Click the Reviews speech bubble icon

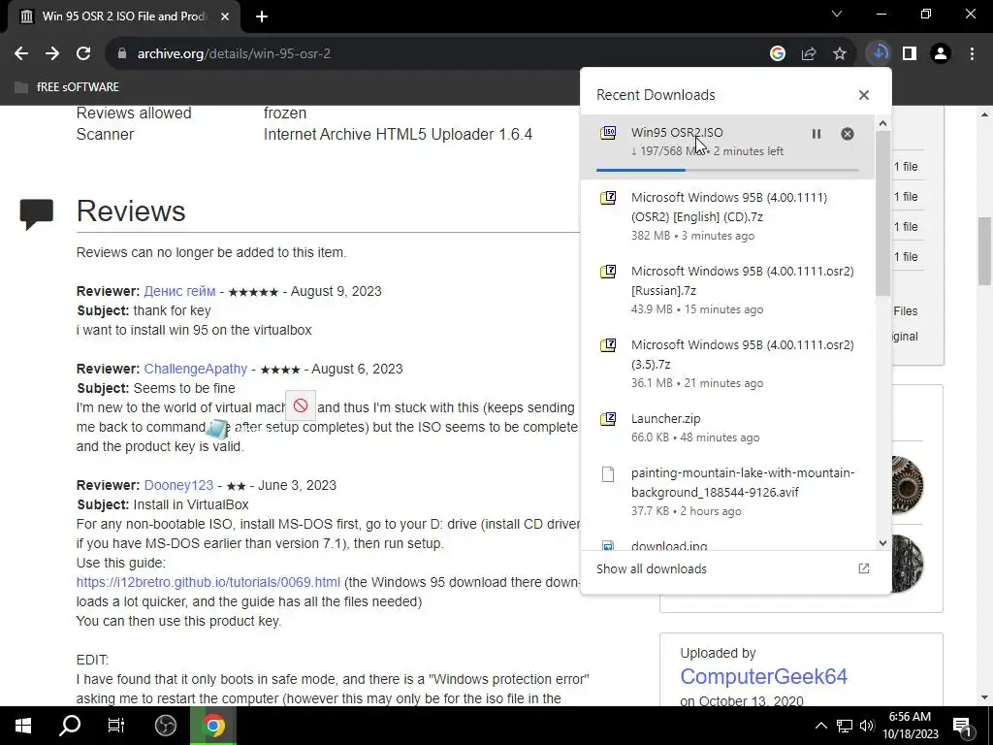(36, 213)
